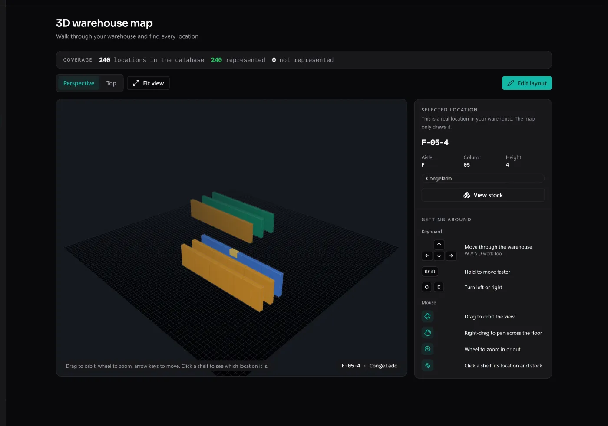Click the 'Wheel to zoom in or out' text

(x=492, y=349)
